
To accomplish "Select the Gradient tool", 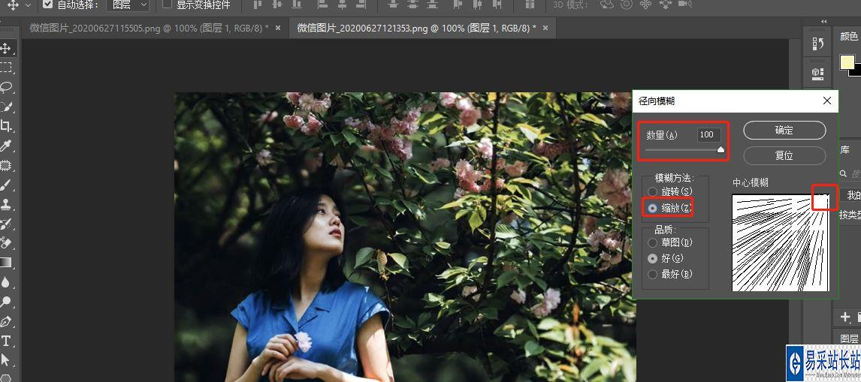I will pos(6,263).
